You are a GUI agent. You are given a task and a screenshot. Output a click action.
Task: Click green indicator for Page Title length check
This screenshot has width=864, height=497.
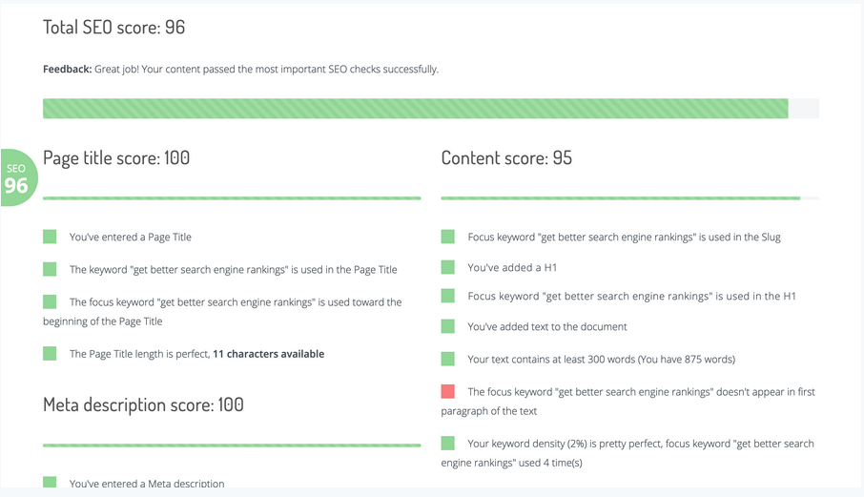50,353
